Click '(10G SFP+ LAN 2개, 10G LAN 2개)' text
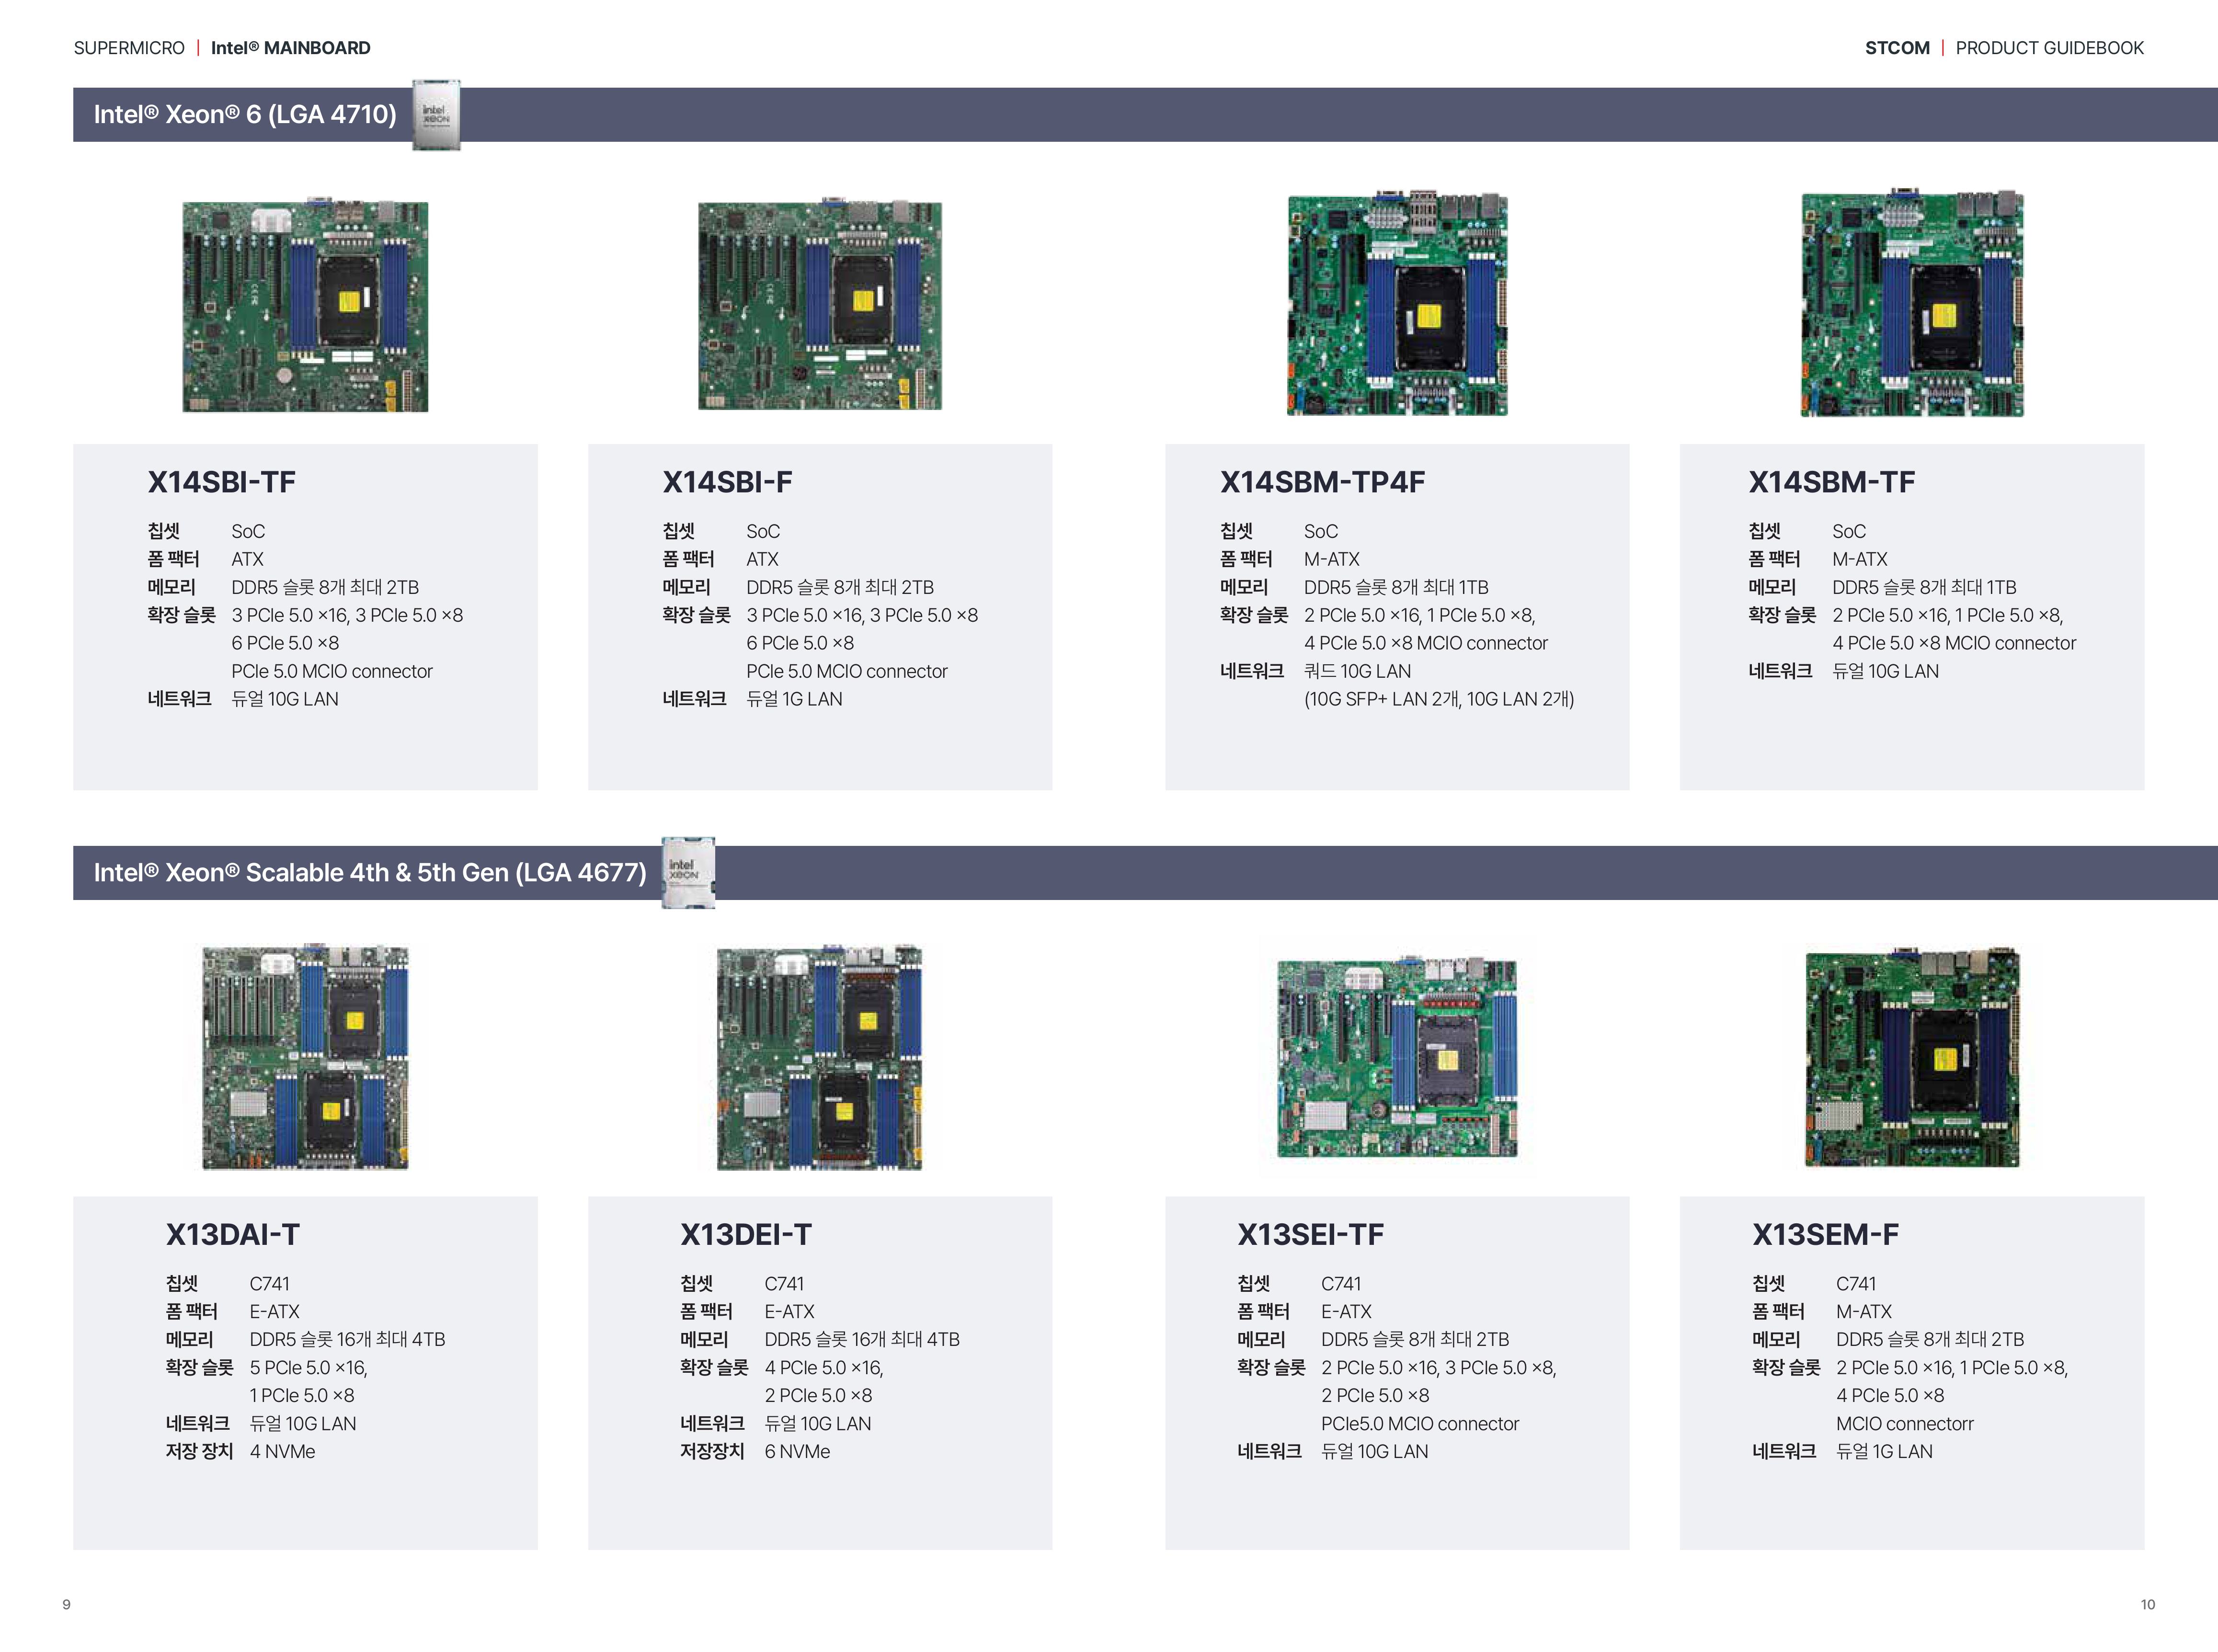This screenshot has height=1652, width=2218. coord(1439,699)
